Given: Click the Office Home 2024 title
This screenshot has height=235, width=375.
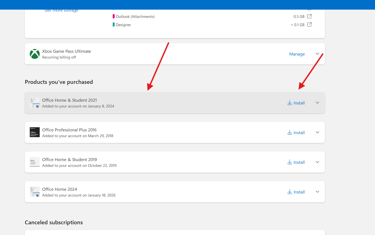Looking at the screenshot, I should 60,189.
